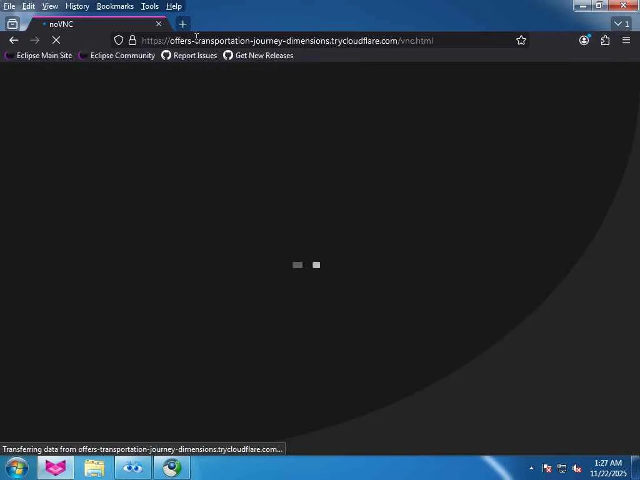Open the blue eyes taskbar application

(x=133, y=467)
